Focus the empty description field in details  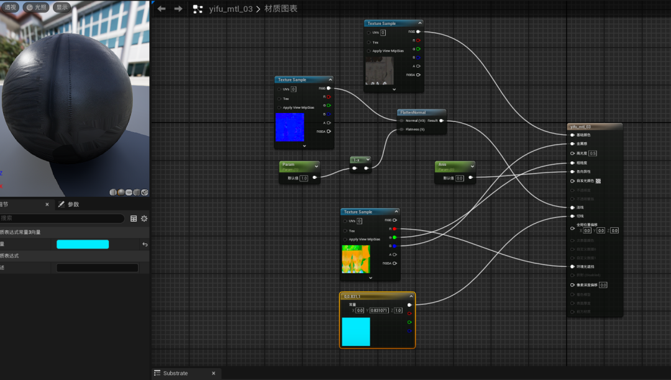[97, 268]
